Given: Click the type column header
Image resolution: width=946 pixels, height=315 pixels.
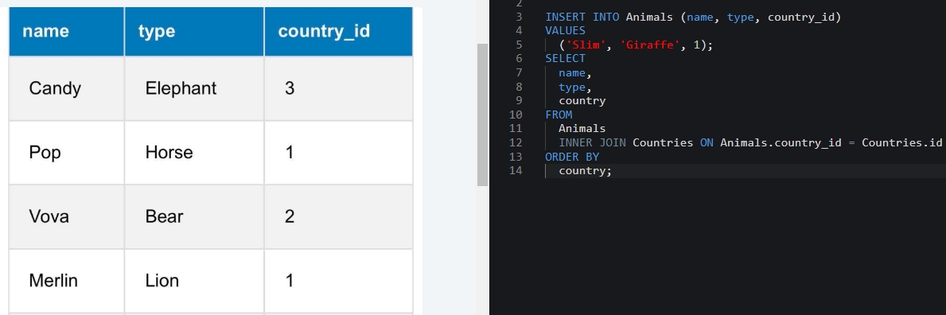Looking at the screenshot, I should click(194, 31).
